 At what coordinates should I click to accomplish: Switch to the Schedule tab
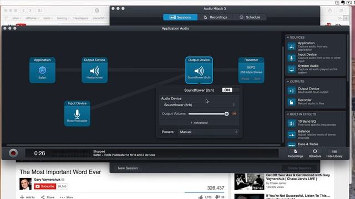click(x=250, y=17)
